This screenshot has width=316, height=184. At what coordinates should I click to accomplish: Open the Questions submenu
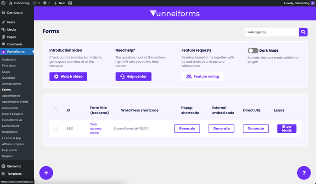point(9,78)
